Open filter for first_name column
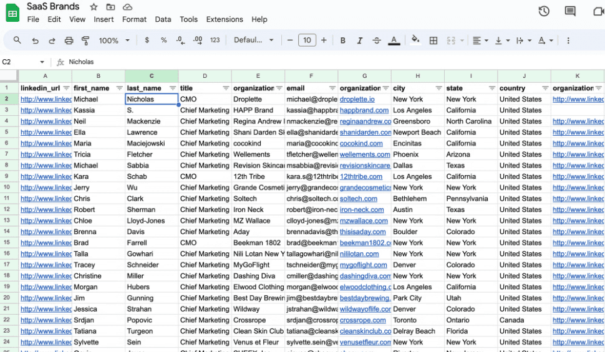 coord(120,88)
